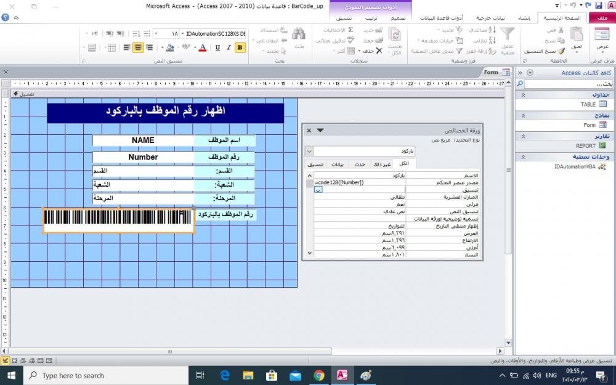The height and width of the screenshot is (385, 616).
Task: Click the Replace (استبدال) icon
Action: (x=285, y=30)
